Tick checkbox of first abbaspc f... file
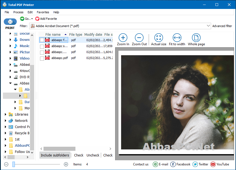This screenshot has height=170, width=236. [x=42, y=40]
